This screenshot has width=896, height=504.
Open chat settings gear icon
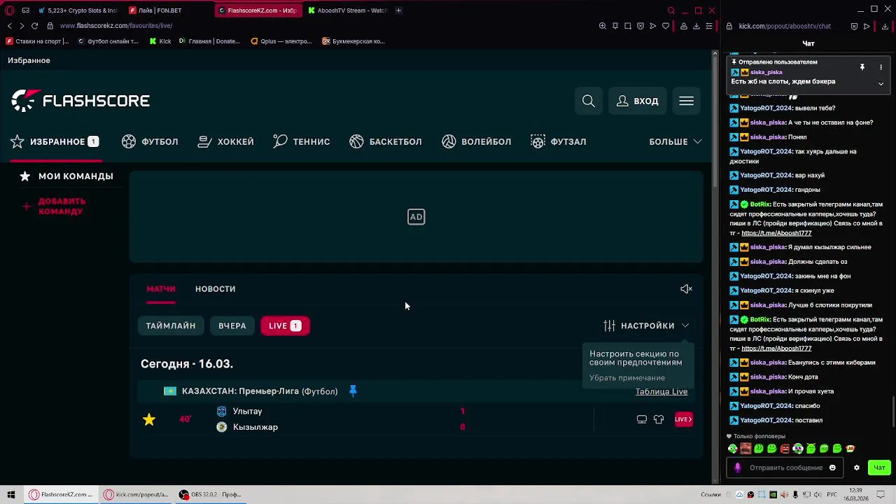(856, 468)
